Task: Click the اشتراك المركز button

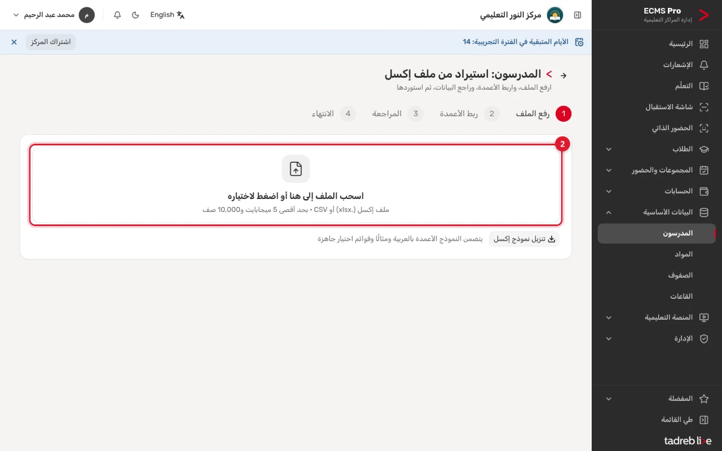Action: click(51, 42)
